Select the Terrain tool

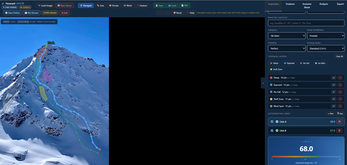[114, 5]
